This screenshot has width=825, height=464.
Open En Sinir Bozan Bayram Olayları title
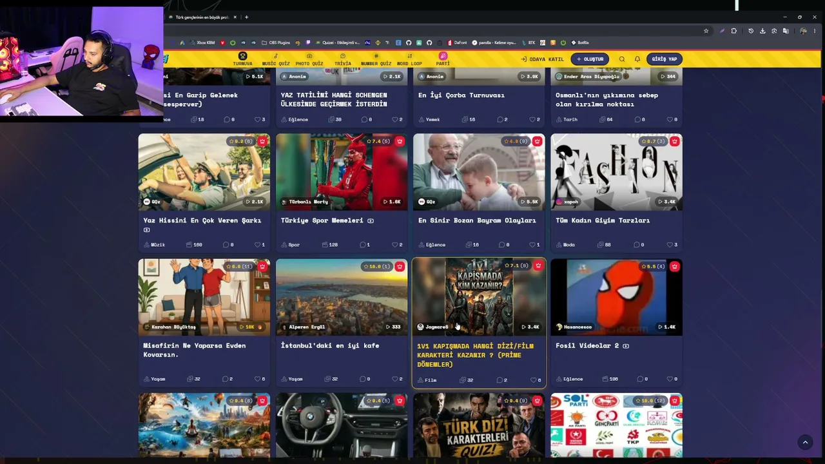[477, 220]
